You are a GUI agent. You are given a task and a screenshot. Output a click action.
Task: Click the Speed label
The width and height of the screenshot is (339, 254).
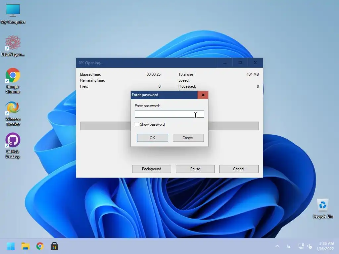tap(184, 80)
